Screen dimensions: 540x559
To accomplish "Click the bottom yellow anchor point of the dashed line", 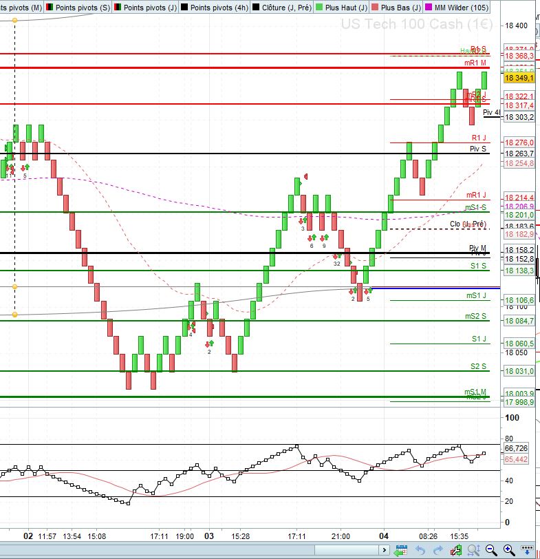I will (14, 315).
